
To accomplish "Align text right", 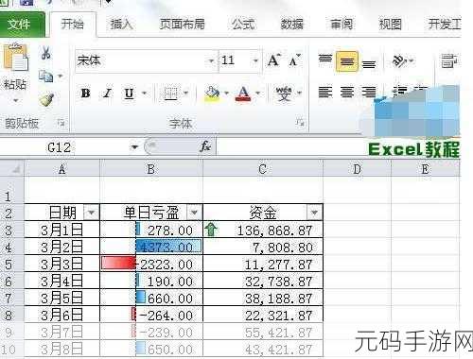I will 369,93.
